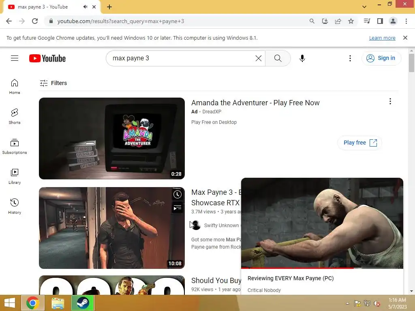Click the Reviewing EVERY Max Payne miniplayer video
This screenshot has width=415, height=311.
click(x=322, y=223)
